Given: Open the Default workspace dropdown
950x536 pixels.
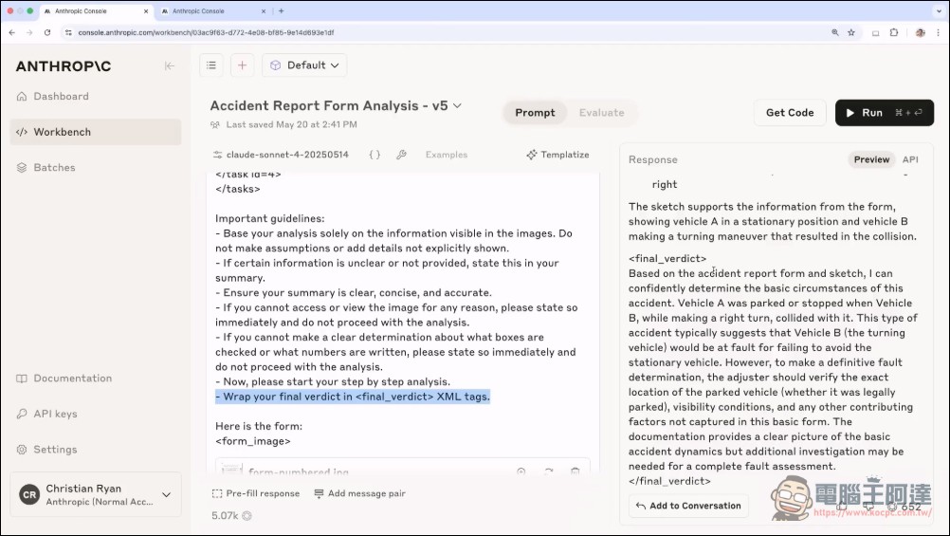Looking at the screenshot, I should click(304, 65).
